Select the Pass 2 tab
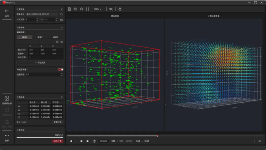Viewport: 266px width, 150px height. tap(40, 37)
